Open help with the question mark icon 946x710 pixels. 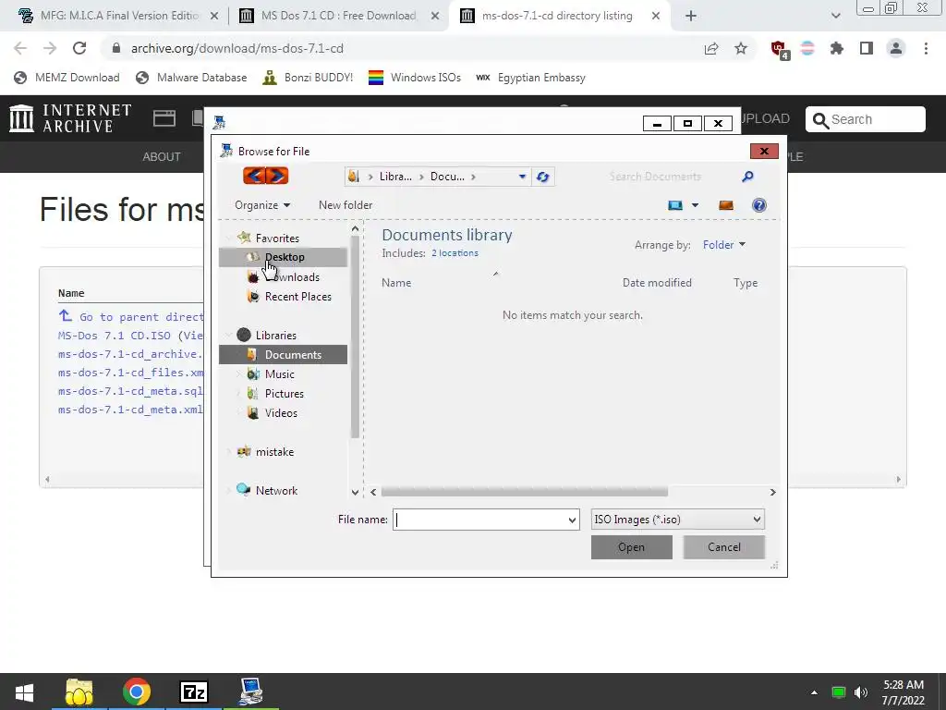pyautogui.click(x=759, y=205)
